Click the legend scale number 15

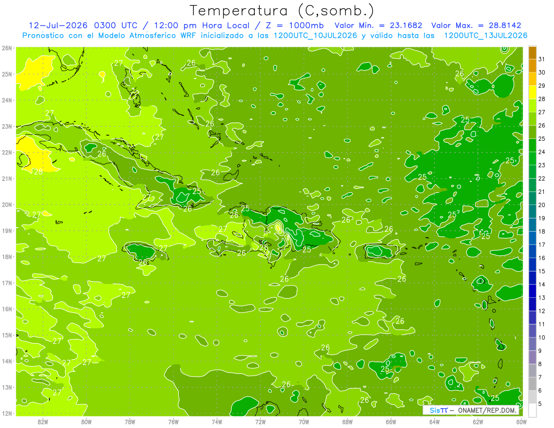542,271
